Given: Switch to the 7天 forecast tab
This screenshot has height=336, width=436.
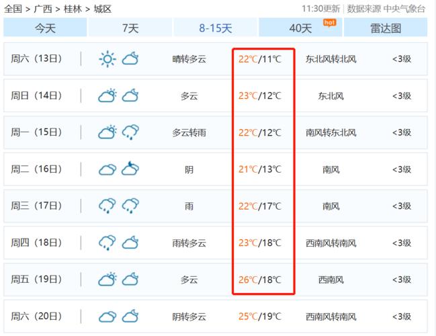Looking at the screenshot, I should coord(130,28).
